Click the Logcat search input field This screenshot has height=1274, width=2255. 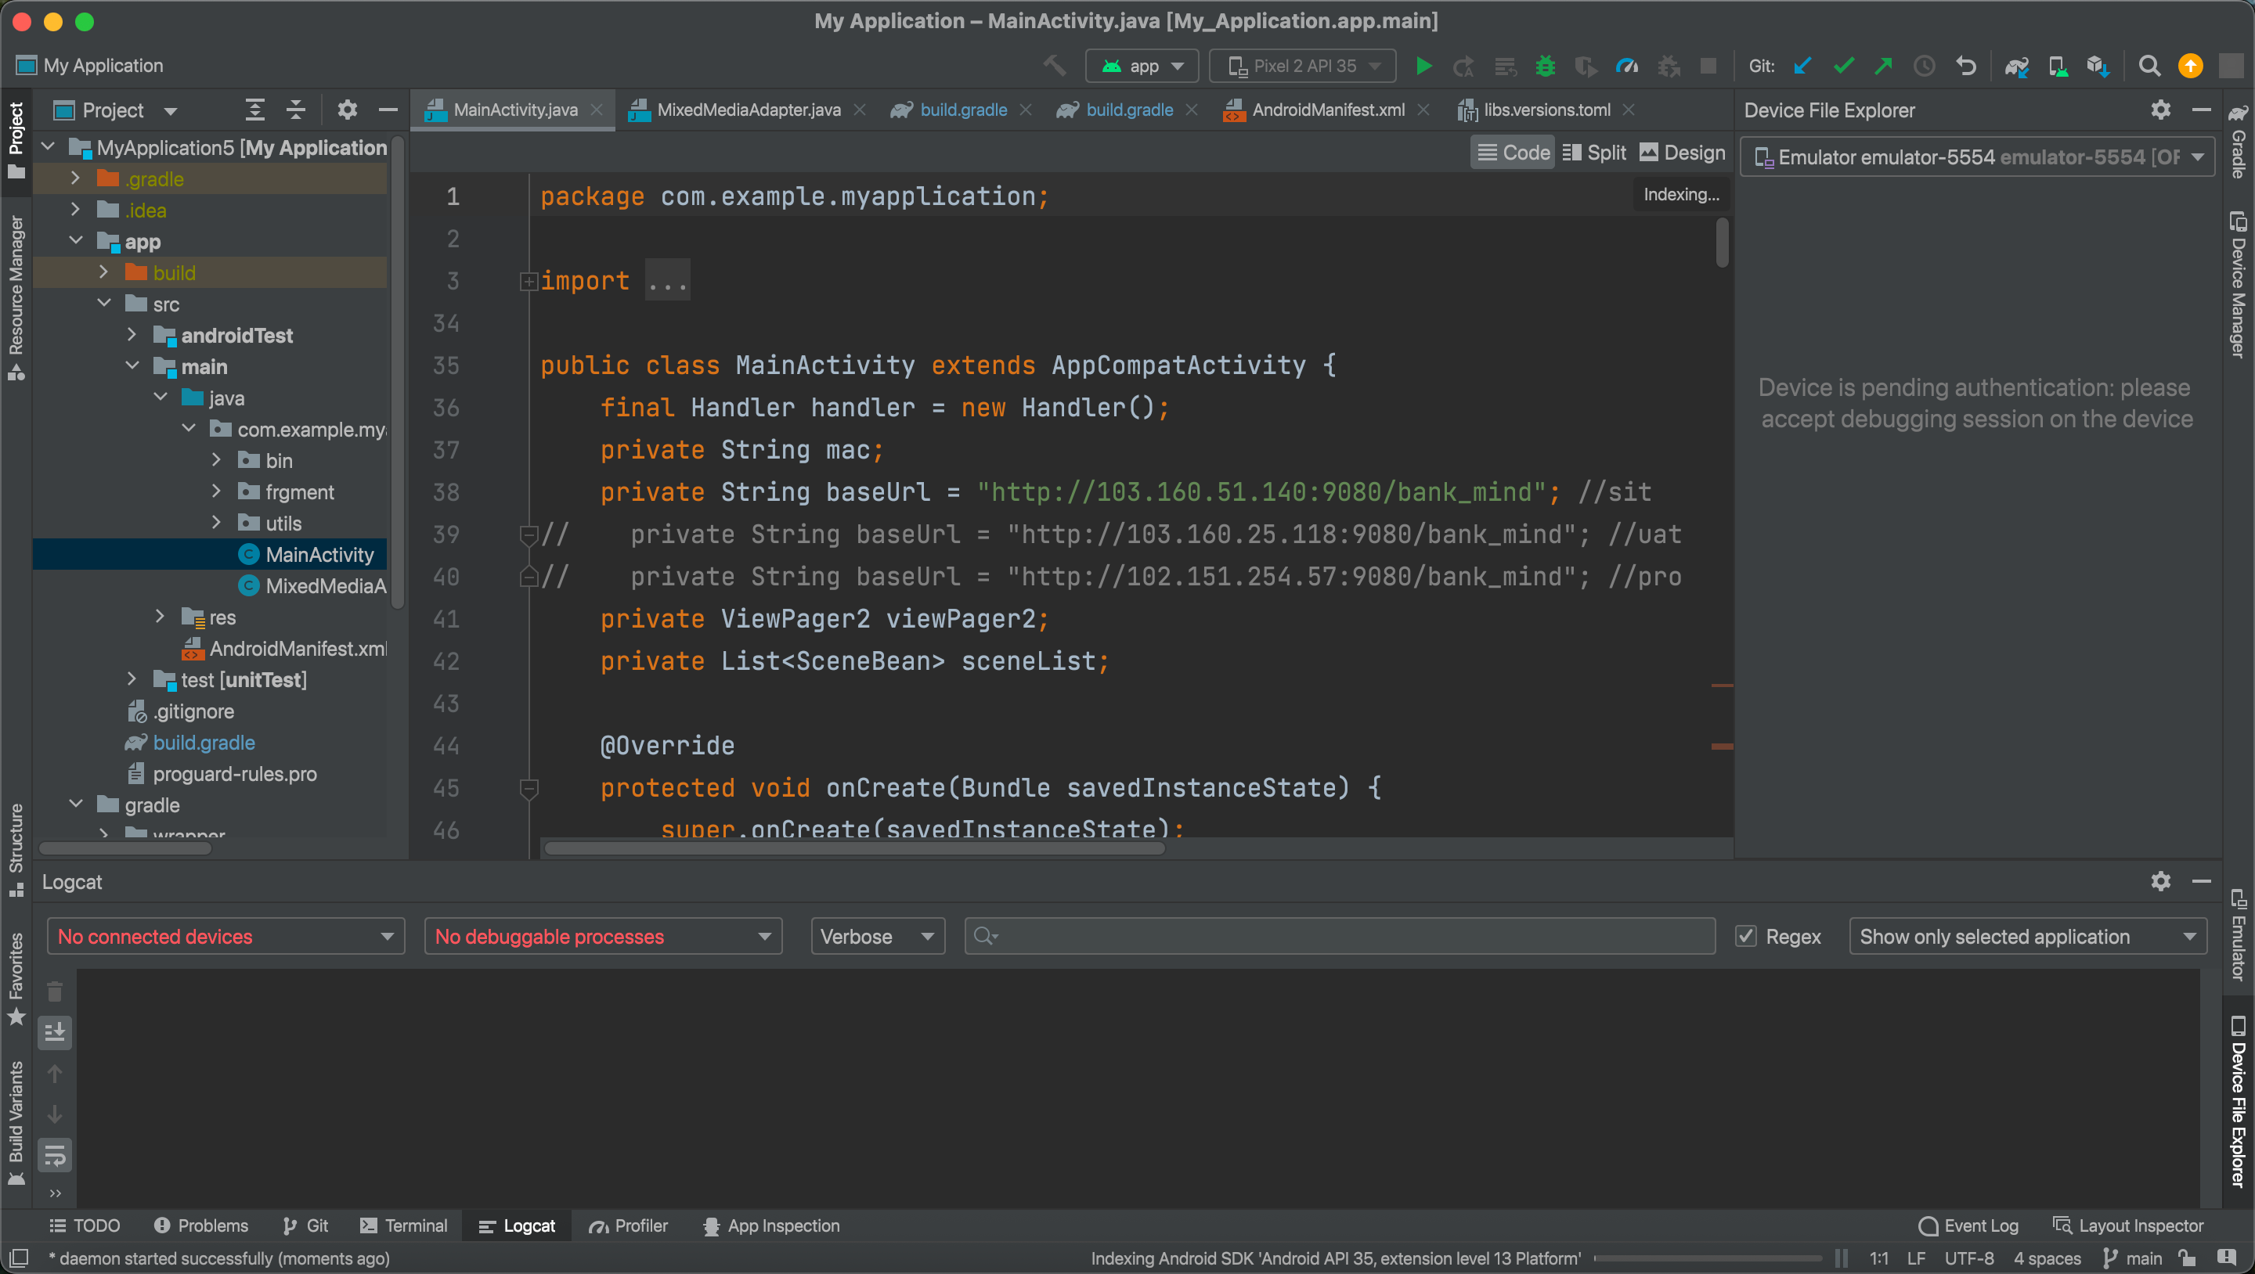[1340, 936]
